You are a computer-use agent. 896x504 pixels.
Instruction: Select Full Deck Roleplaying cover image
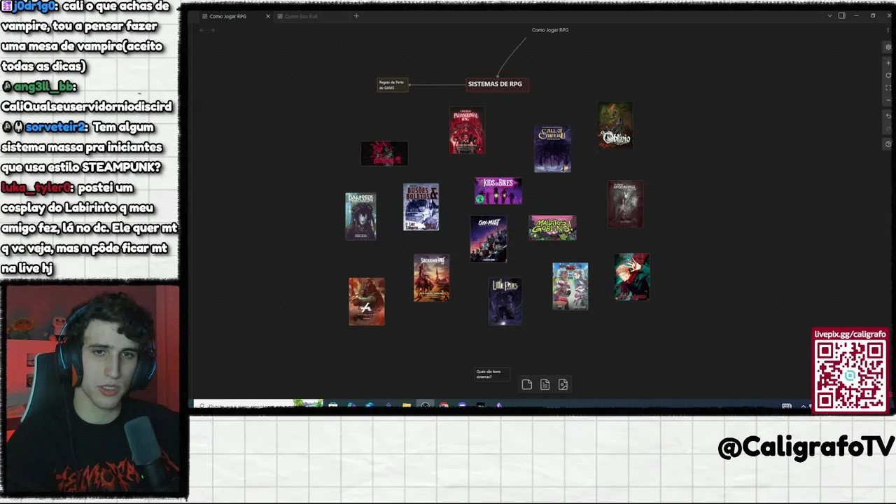(360, 216)
